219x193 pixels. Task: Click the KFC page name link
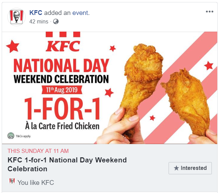click(36, 13)
